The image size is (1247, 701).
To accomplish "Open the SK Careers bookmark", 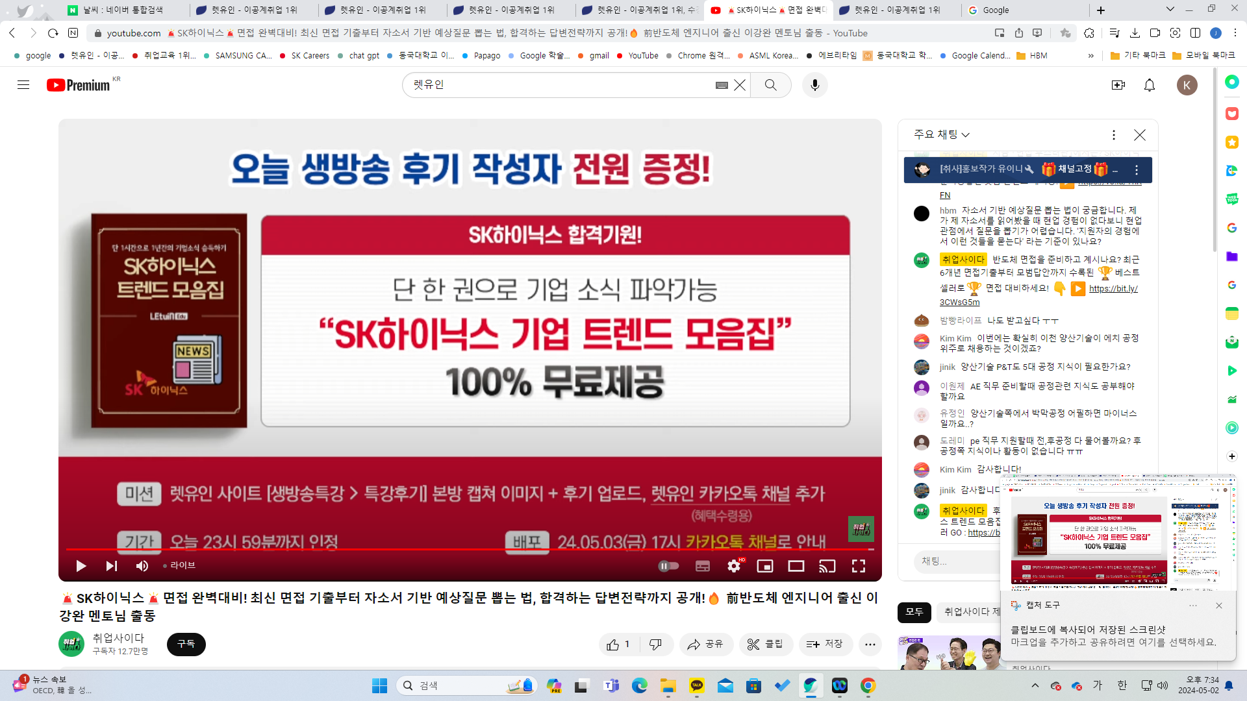I will coord(304,56).
